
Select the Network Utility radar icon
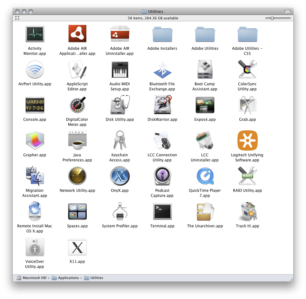pyautogui.click(x=77, y=176)
